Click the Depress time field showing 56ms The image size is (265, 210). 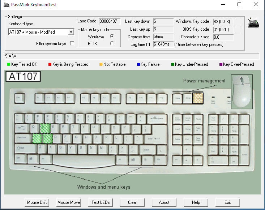pos(163,37)
